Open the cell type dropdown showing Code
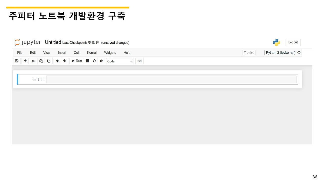Image resolution: width=324 pixels, height=182 pixels. point(119,61)
